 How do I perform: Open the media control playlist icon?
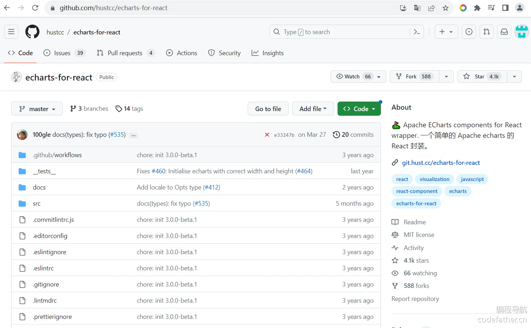coord(491,8)
